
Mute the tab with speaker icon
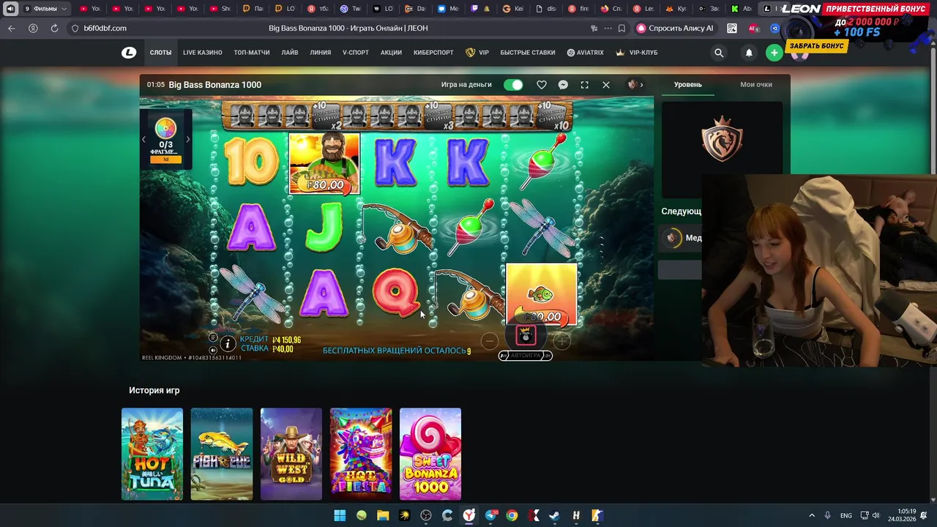(x=10, y=9)
